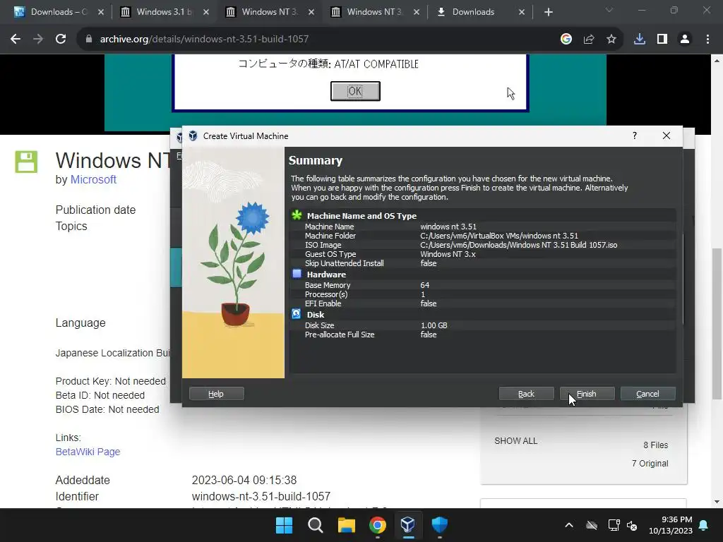This screenshot has height=542, width=723.
Task: Go back in Chrome browser
Action: pos(16,40)
